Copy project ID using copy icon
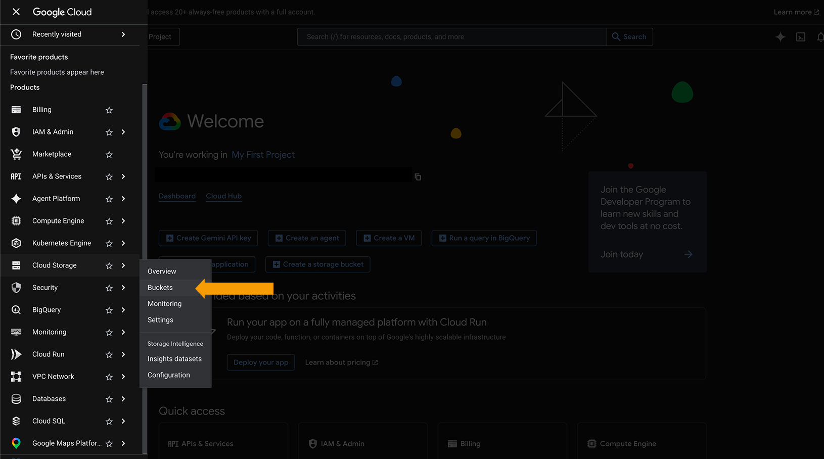This screenshot has width=824, height=459. (418, 177)
